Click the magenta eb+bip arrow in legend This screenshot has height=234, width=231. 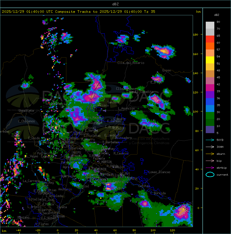click(x=210, y=168)
